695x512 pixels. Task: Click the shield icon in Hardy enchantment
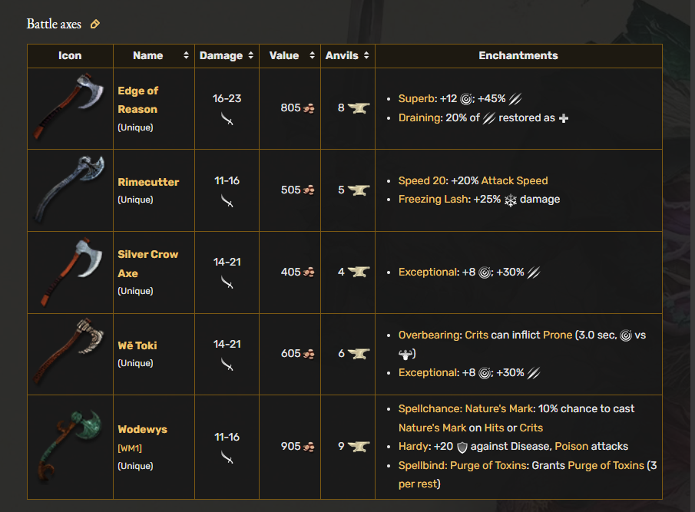462,448
